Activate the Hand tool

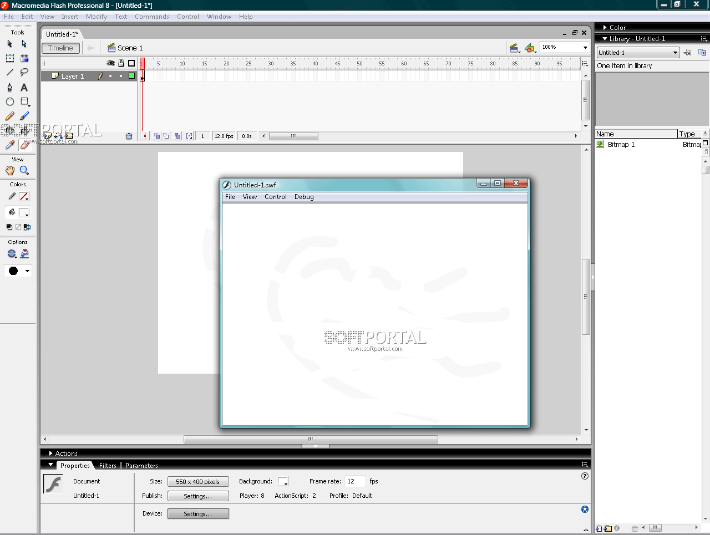10,171
